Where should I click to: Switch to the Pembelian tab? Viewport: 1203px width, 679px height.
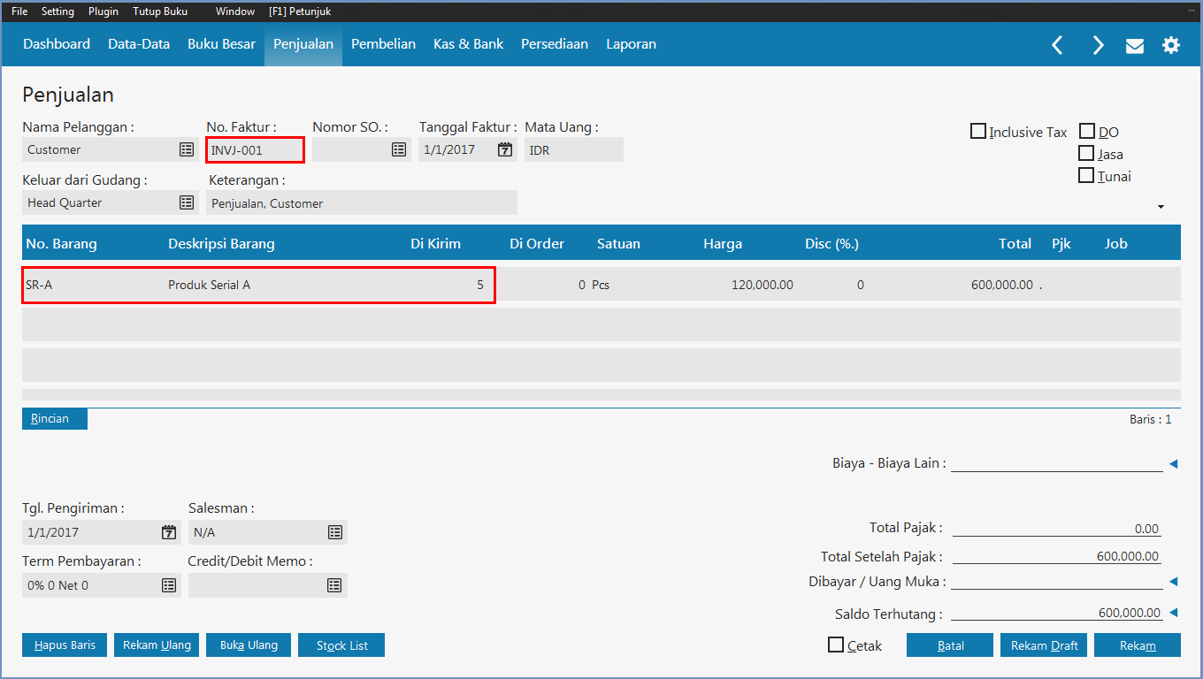pyautogui.click(x=383, y=44)
